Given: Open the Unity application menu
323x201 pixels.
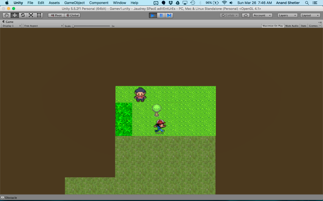Looking at the screenshot, I should [x=18, y=3].
